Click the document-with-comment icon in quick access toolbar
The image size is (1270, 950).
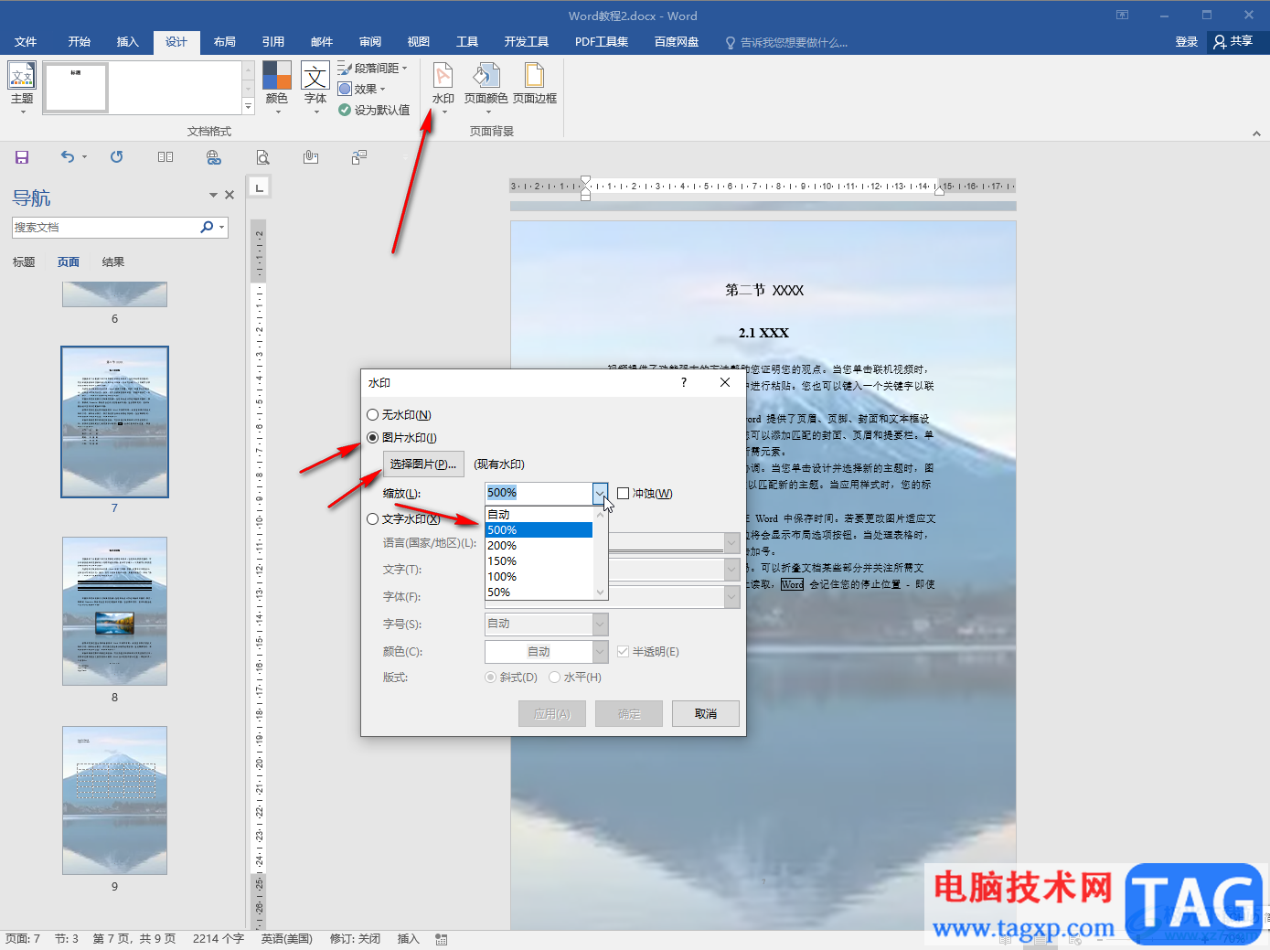359,157
